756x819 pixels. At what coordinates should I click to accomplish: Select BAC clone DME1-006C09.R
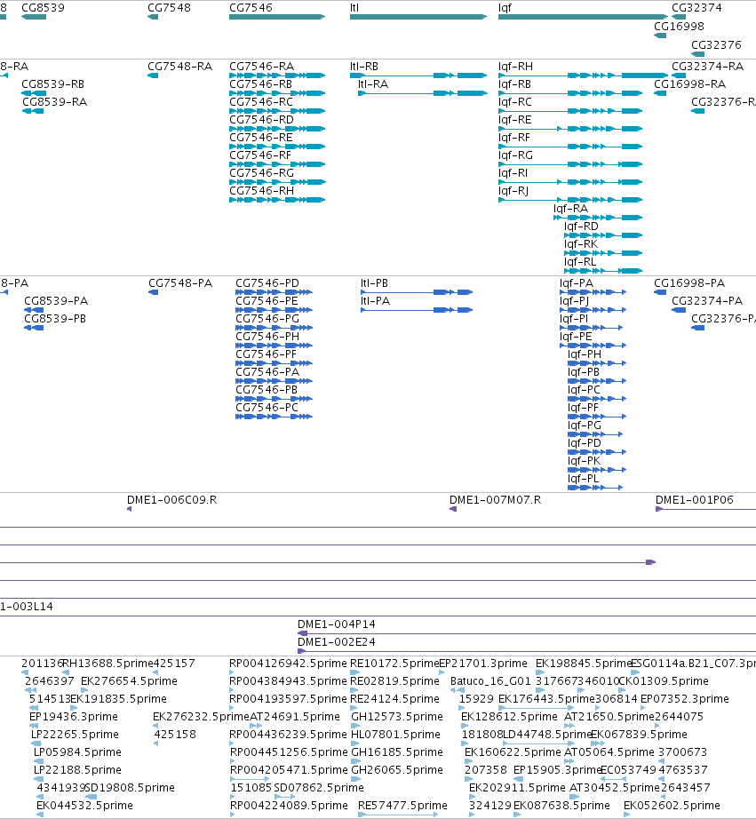tap(171, 500)
